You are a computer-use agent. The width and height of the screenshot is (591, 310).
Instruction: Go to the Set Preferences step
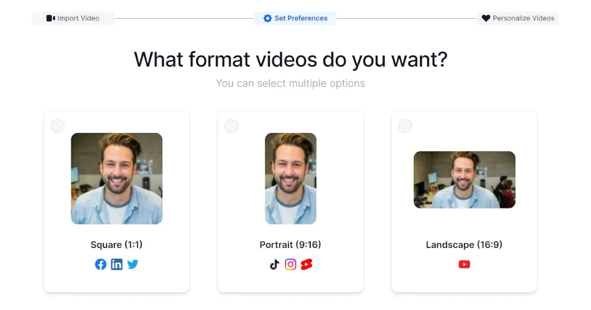(295, 18)
